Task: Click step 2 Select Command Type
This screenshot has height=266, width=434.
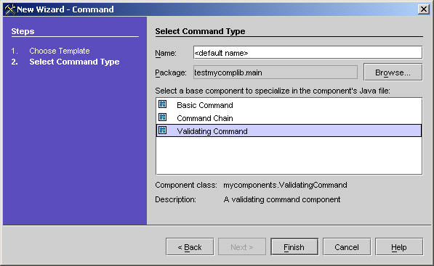Action: (74, 62)
